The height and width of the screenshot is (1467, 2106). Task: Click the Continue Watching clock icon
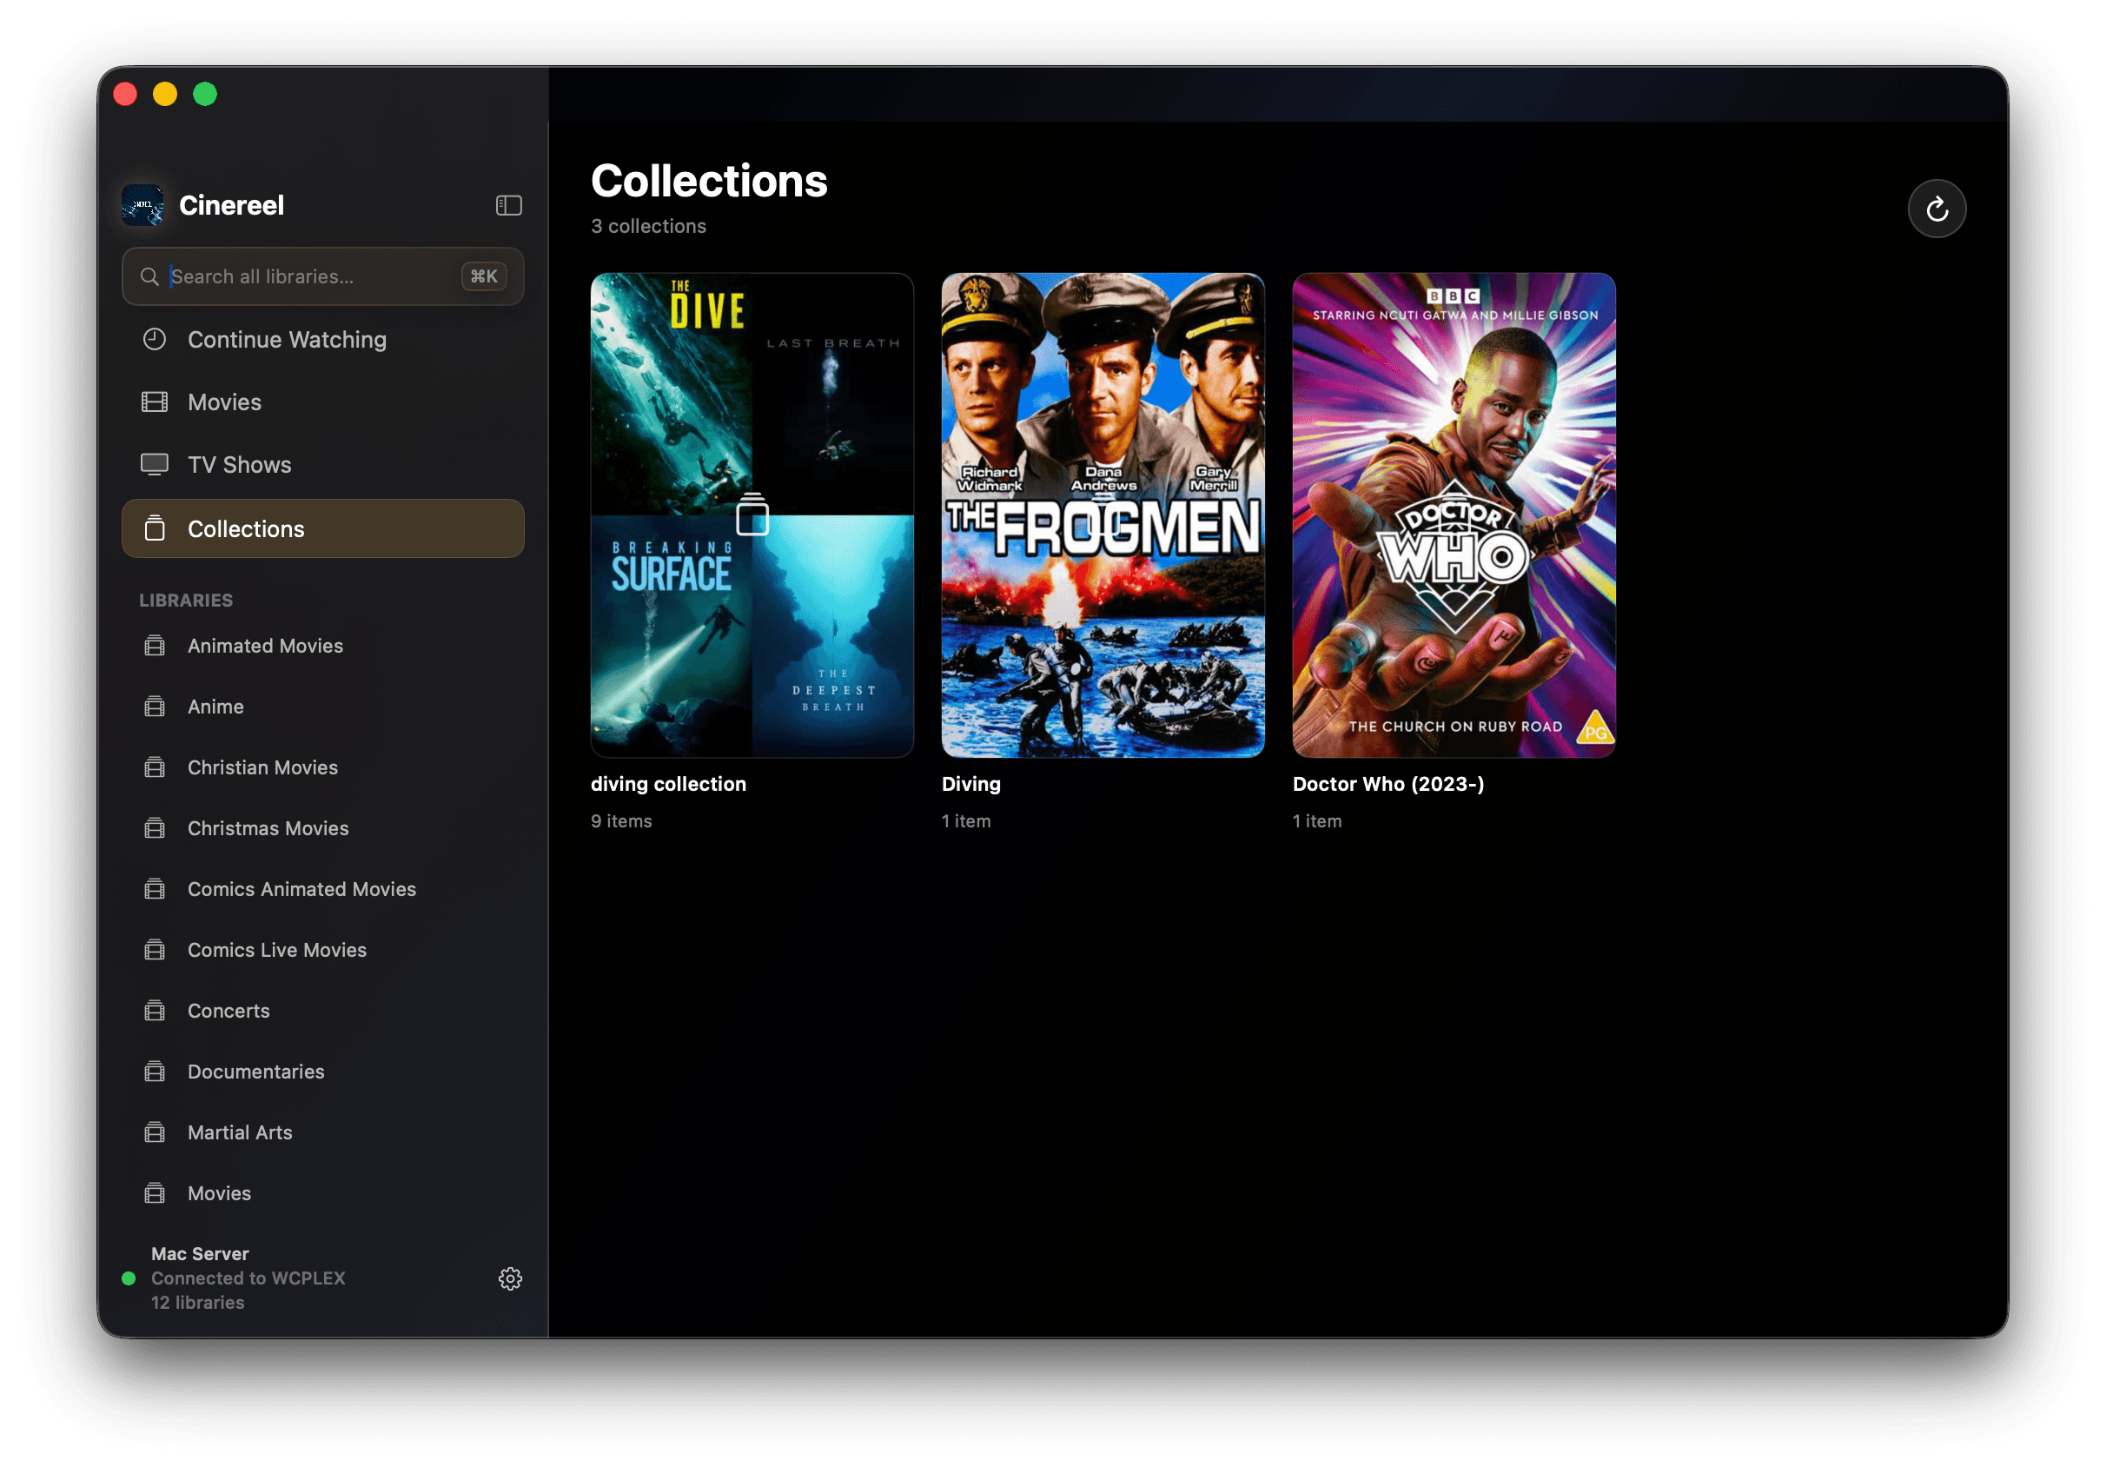154,340
